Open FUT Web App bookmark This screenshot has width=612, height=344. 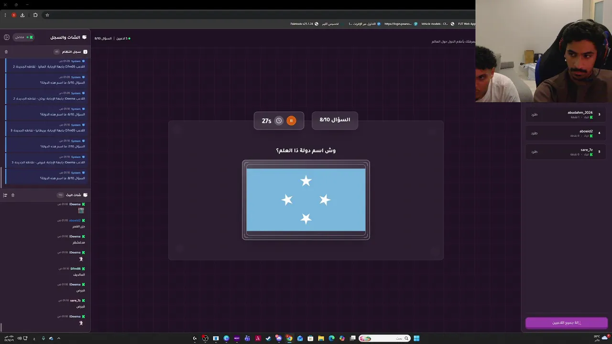tap(466, 24)
